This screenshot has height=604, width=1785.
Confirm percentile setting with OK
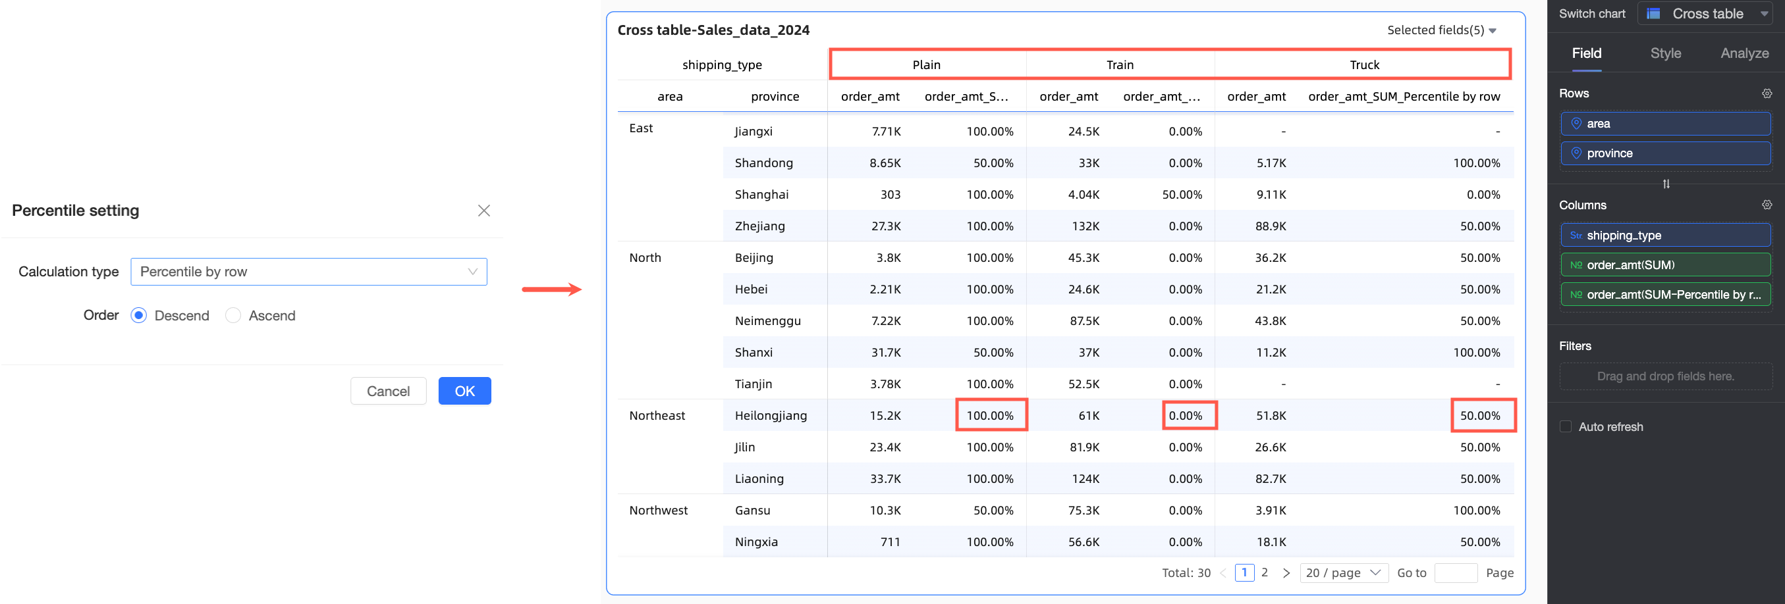[x=464, y=391]
